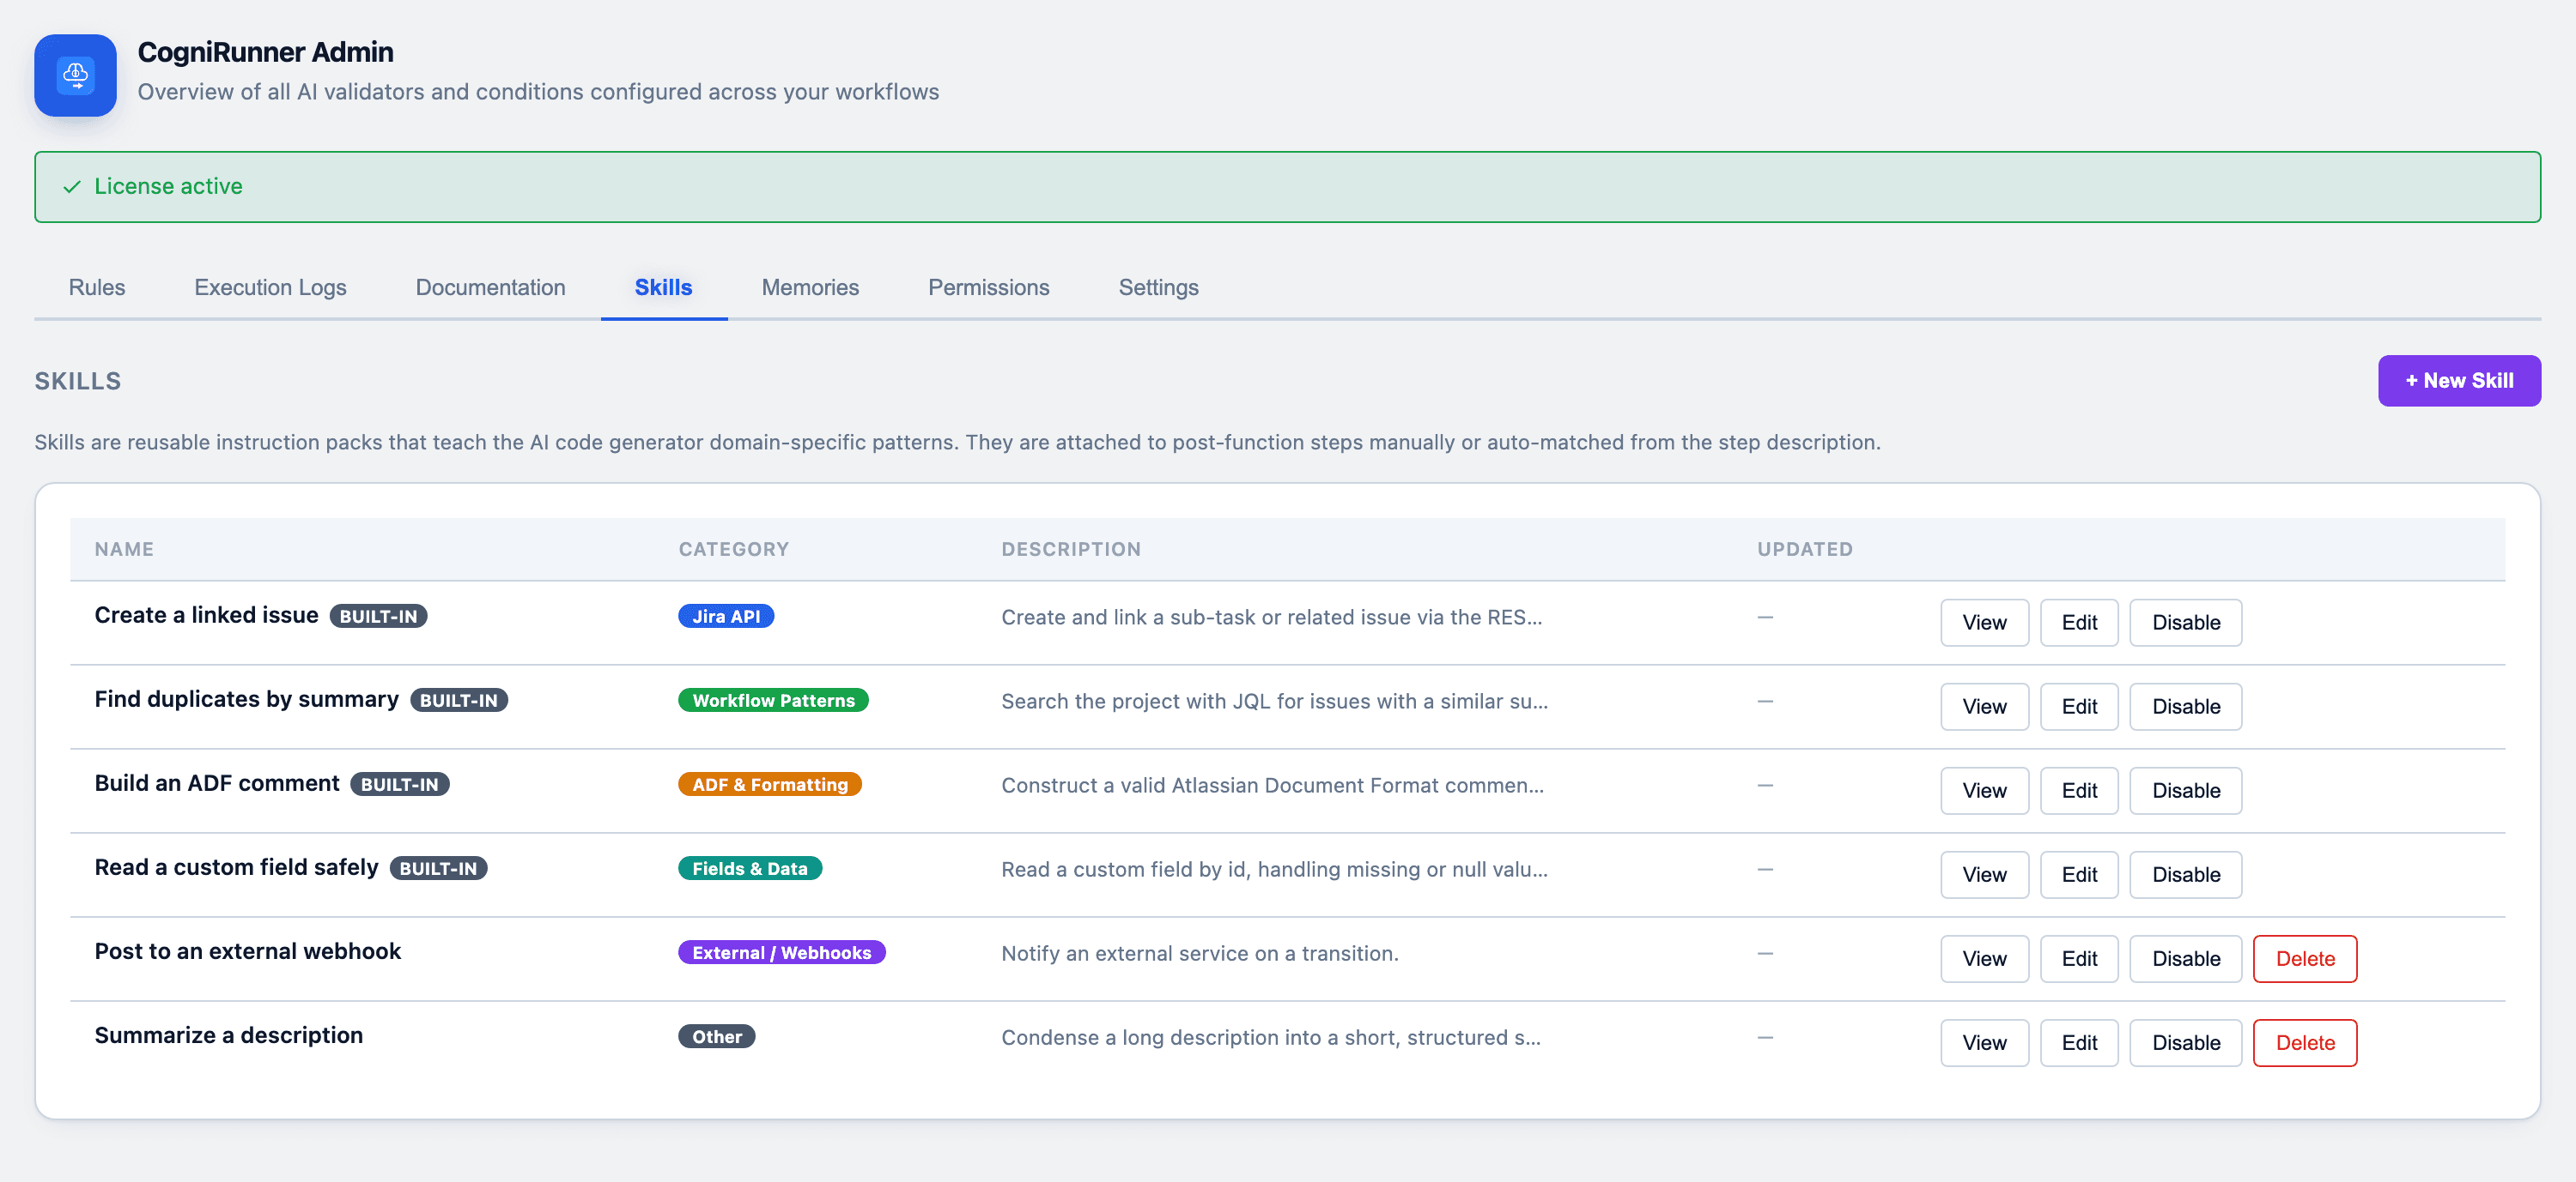Open the Documentation tab
Viewport: 2576px width, 1182px height.
click(490, 287)
